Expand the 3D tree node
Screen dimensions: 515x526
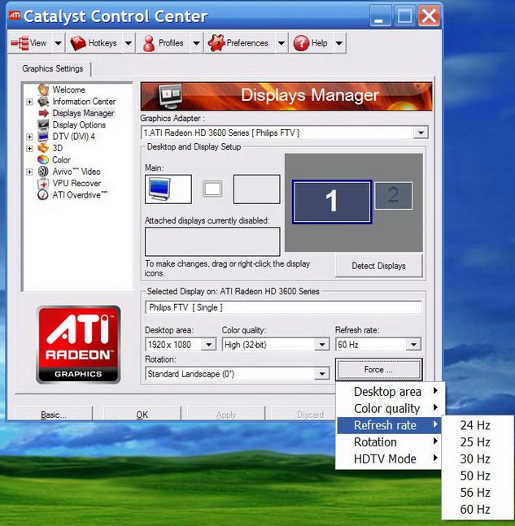pyautogui.click(x=29, y=148)
